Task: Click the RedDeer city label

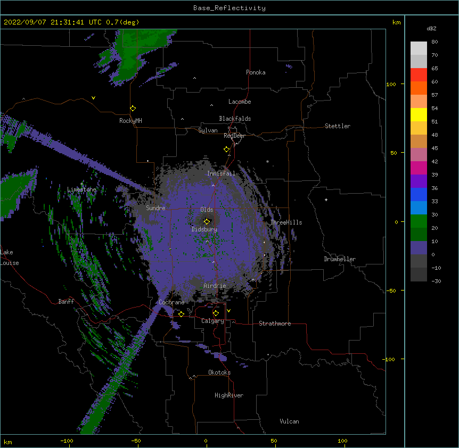Action: (234, 136)
